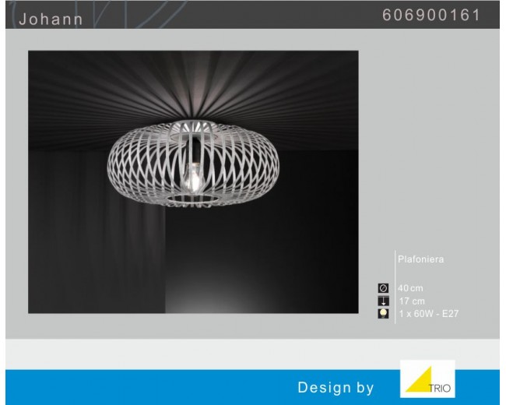Click the 17 cm height value
Screen dimensions: 506x405
(413, 301)
